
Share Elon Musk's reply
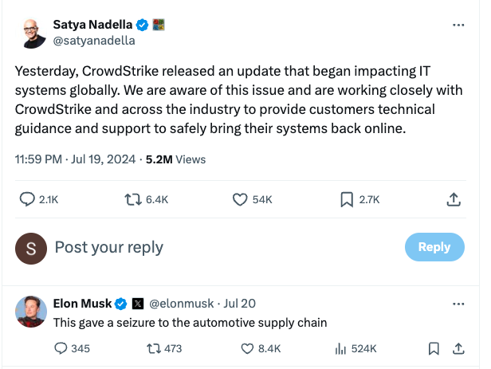point(458,348)
